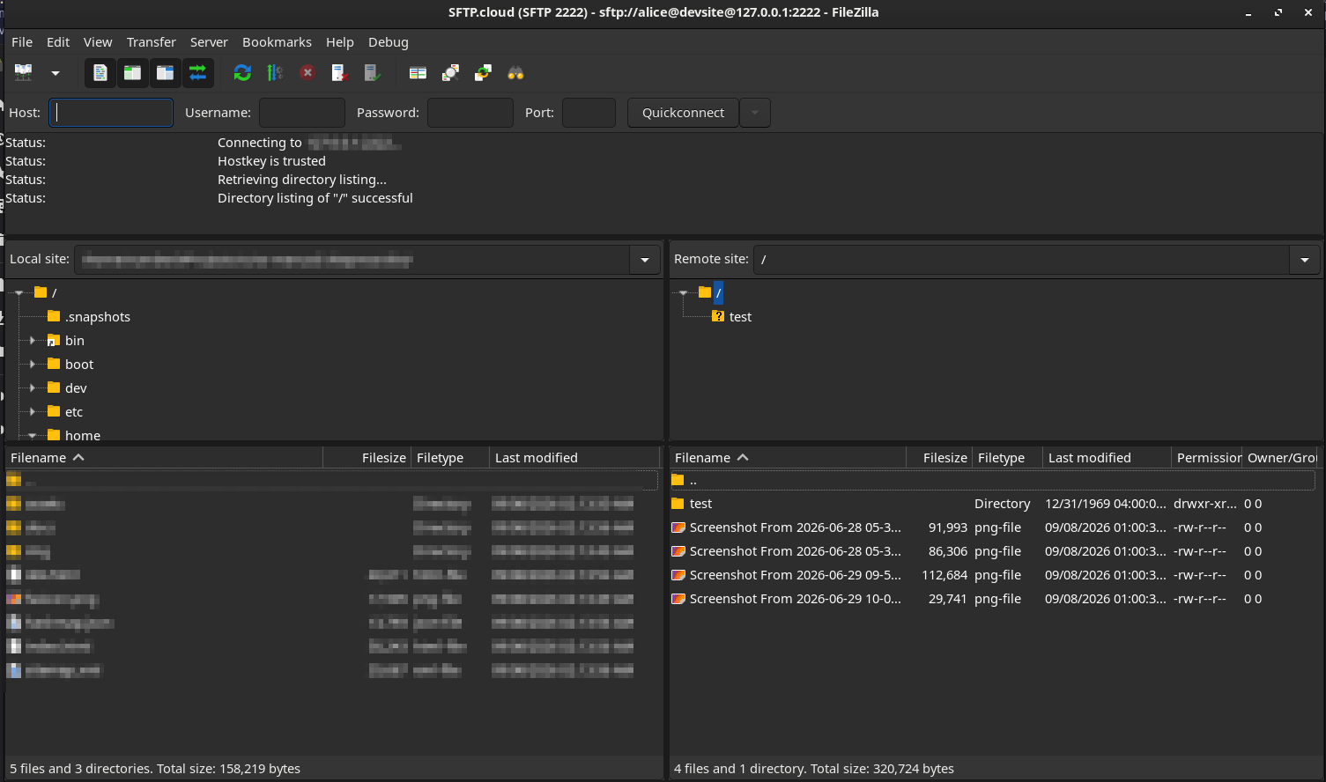The width and height of the screenshot is (1326, 782).
Task: Open the Site Manager dropdown arrow
Action: [x=56, y=73]
